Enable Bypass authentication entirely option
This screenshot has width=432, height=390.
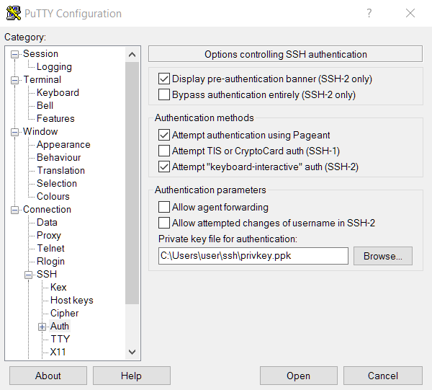click(164, 94)
